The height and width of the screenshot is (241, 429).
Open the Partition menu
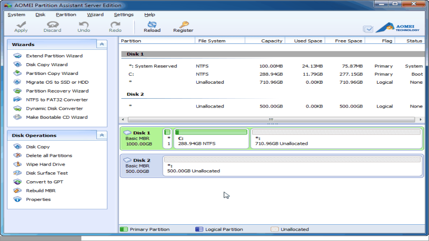[x=66, y=15]
